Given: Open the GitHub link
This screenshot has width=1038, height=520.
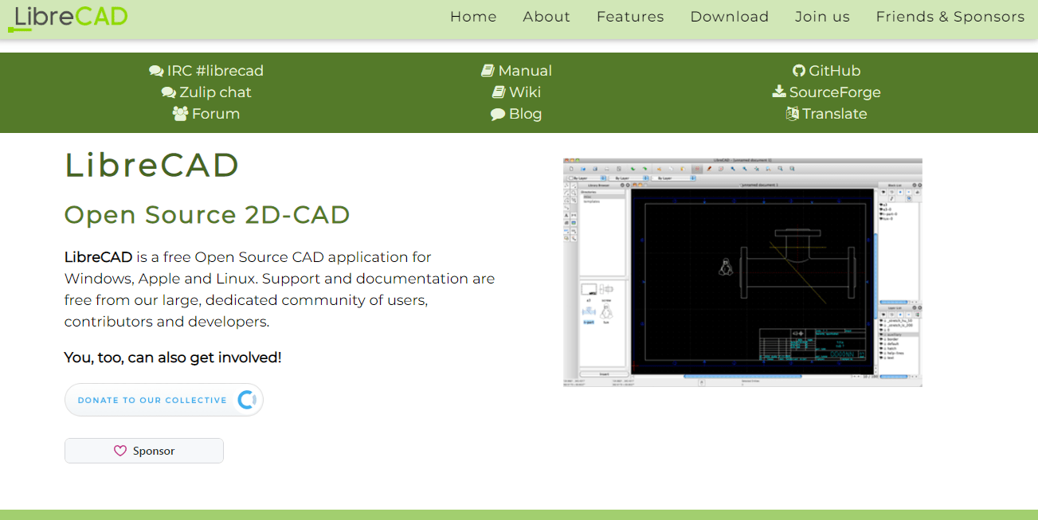Looking at the screenshot, I should click(835, 71).
